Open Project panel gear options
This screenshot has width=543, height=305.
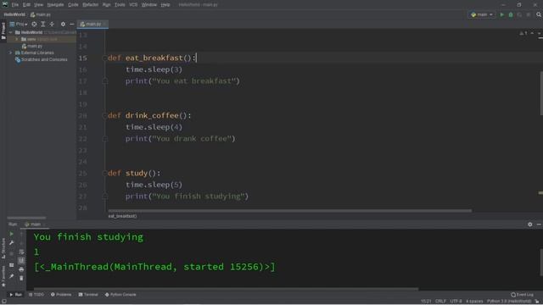pos(63,25)
